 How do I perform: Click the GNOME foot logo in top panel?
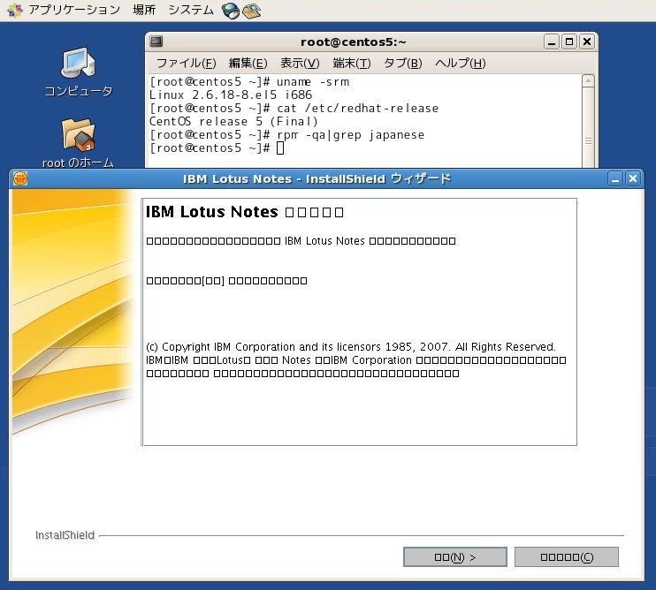coord(15,10)
